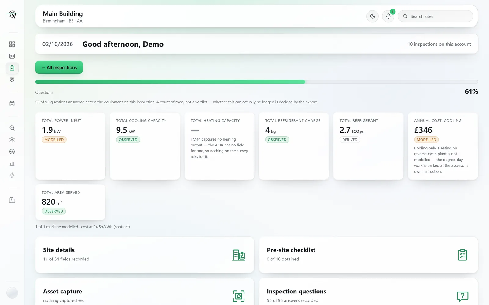
Task: Select the clipboard inspections icon in sidebar
Action: [x=12, y=68]
